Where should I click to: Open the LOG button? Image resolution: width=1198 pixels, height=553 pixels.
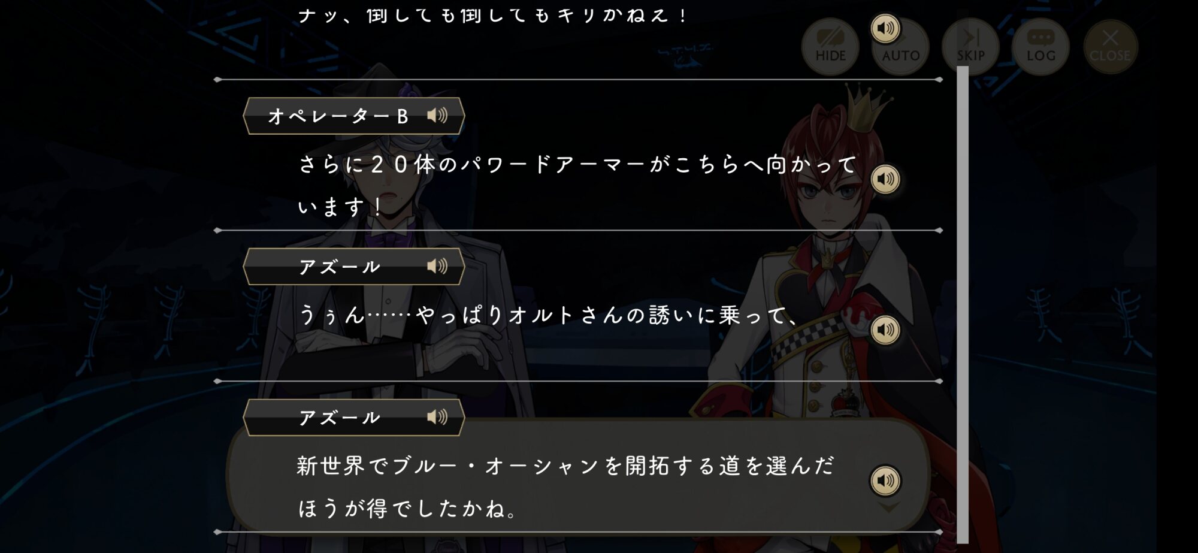[1041, 47]
